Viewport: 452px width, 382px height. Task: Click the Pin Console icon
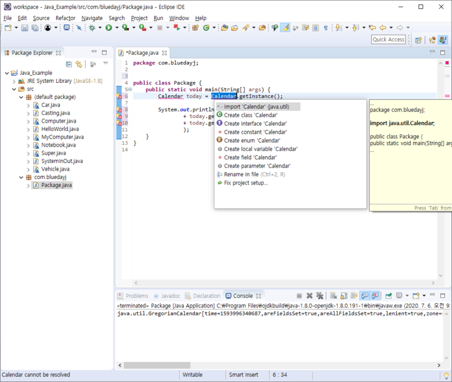(x=389, y=296)
